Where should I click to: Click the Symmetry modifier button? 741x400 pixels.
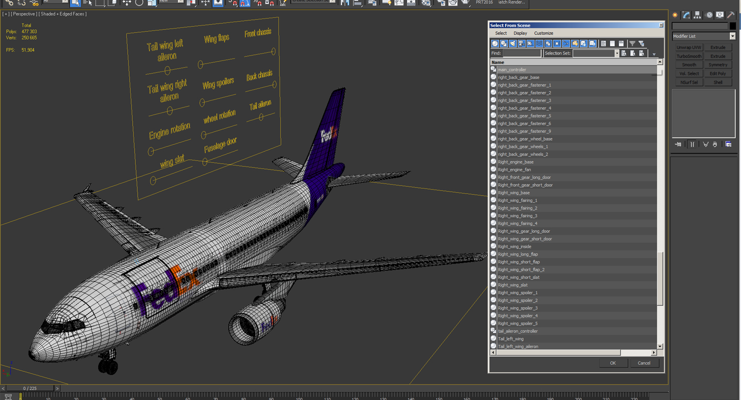coord(718,65)
